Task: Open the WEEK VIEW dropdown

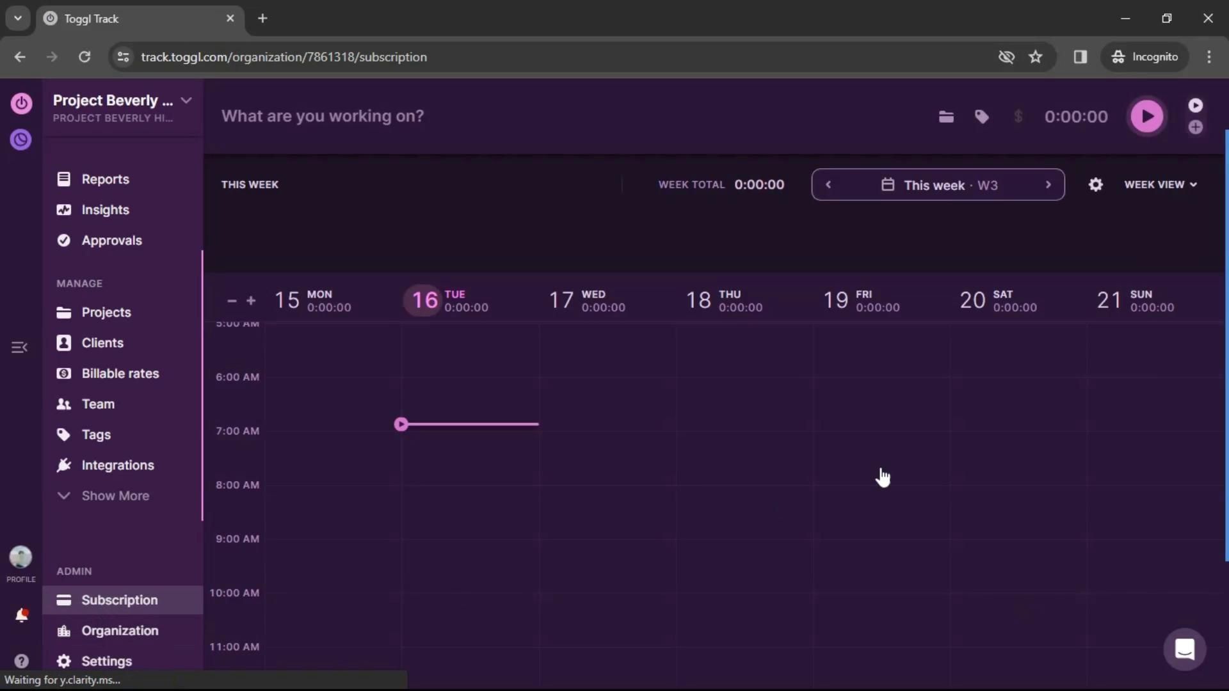Action: coord(1160,185)
